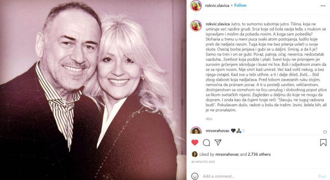
Task: Open the comment speech bubble icon
Action: pos(206,143)
